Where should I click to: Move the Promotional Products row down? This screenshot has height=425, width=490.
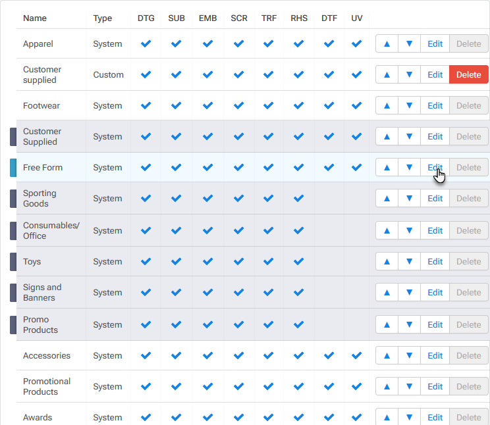(409, 387)
